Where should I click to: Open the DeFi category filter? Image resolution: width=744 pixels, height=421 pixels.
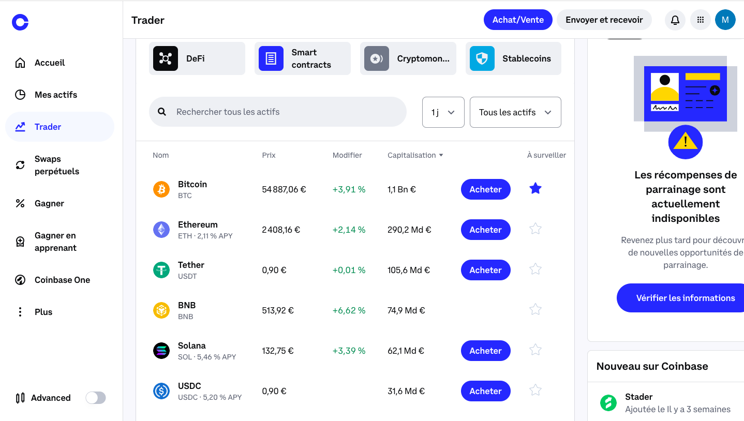click(x=197, y=58)
